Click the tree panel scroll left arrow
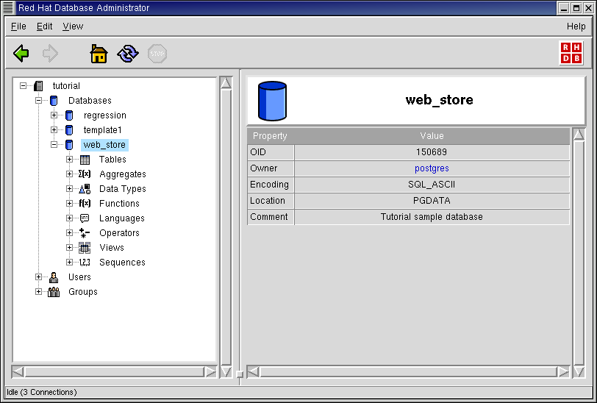Screen dimensions: 597x403 click(x=18, y=371)
